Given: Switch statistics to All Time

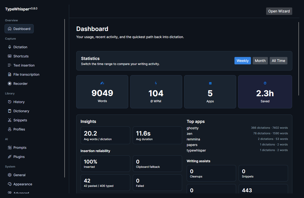Looking at the screenshot, I should pos(278,61).
